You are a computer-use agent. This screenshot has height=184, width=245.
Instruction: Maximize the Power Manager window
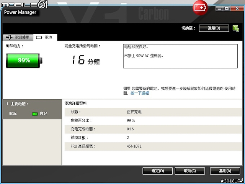226,8
